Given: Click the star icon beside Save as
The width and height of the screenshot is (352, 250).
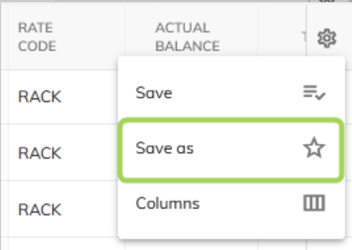Looking at the screenshot, I should (x=314, y=148).
